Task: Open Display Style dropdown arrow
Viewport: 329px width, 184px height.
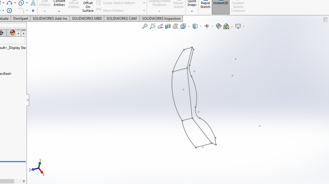Action: coord(201,27)
